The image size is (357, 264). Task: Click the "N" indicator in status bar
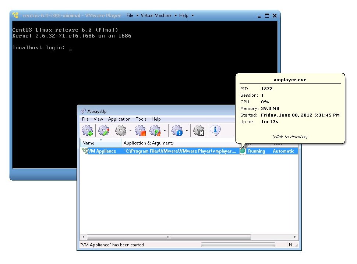point(290,245)
